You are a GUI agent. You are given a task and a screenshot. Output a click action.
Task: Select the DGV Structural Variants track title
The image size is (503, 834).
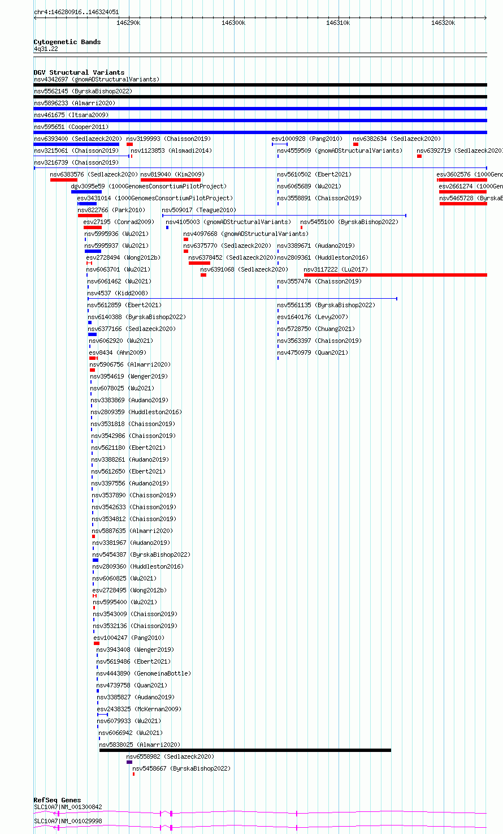coord(79,72)
